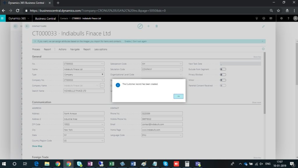Toggle the Exclude from Segment switch
The width and height of the screenshot is (298, 168).
click(x=223, y=69)
